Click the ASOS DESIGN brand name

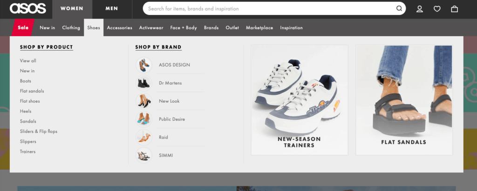tap(174, 65)
